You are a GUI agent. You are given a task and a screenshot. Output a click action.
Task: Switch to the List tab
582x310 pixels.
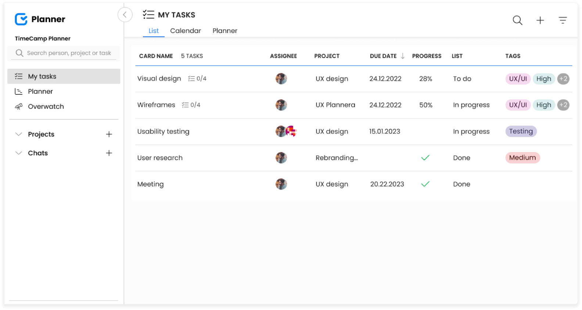pyautogui.click(x=154, y=31)
